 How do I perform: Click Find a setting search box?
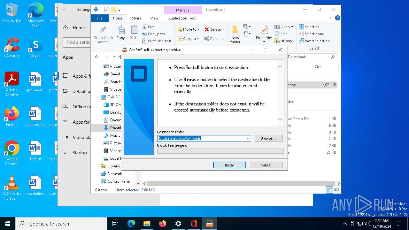[x=77, y=42]
